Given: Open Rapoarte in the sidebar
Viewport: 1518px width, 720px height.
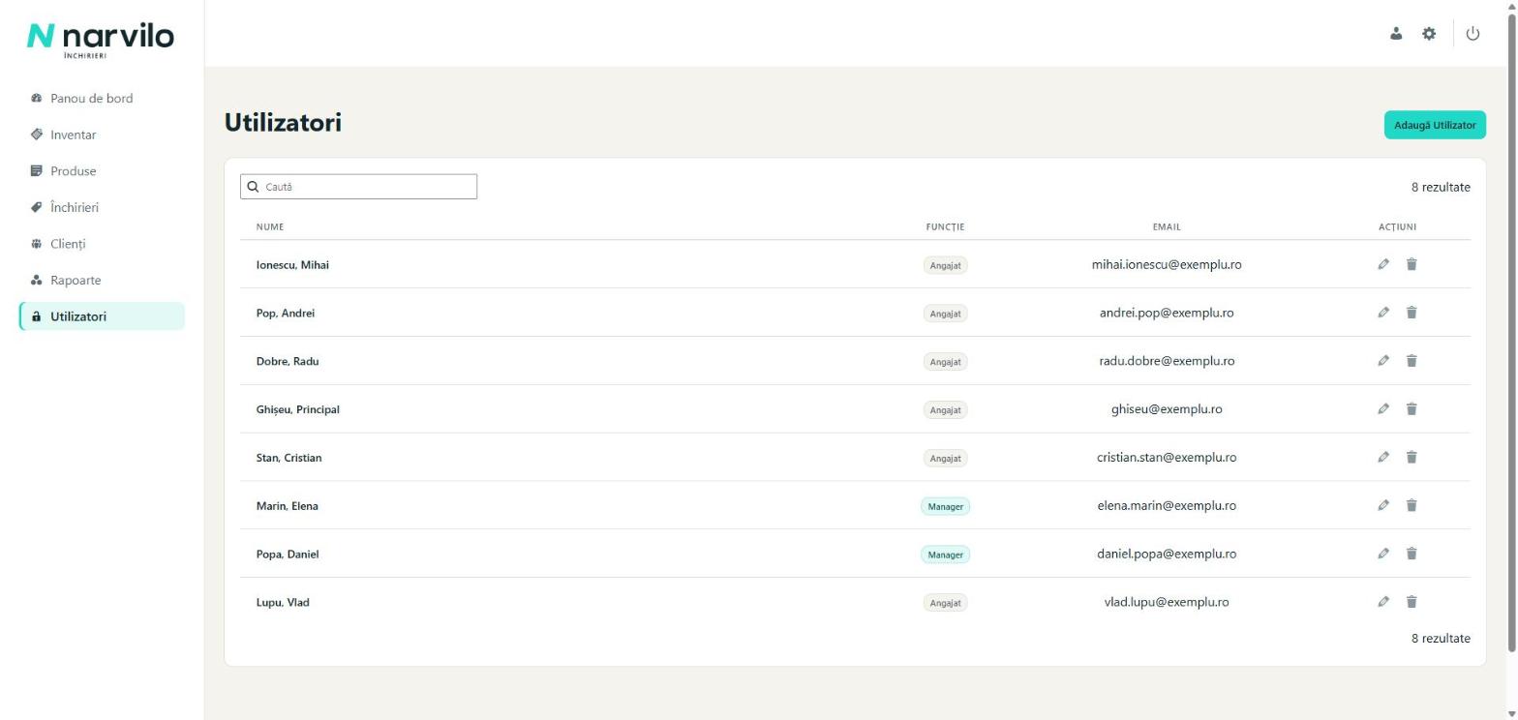Looking at the screenshot, I should [x=102, y=280].
